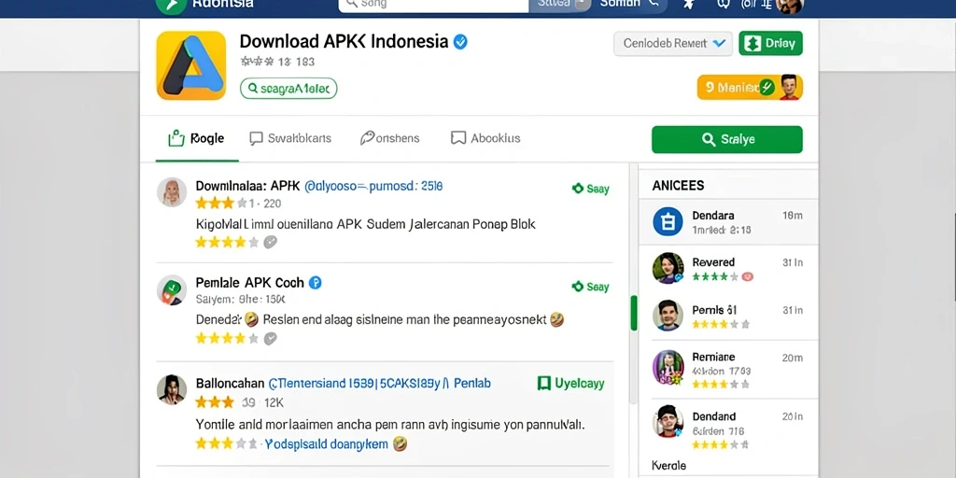This screenshot has height=478, width=956.
Task: Click the green Drlay button
Action: click(x=770, y=43)
